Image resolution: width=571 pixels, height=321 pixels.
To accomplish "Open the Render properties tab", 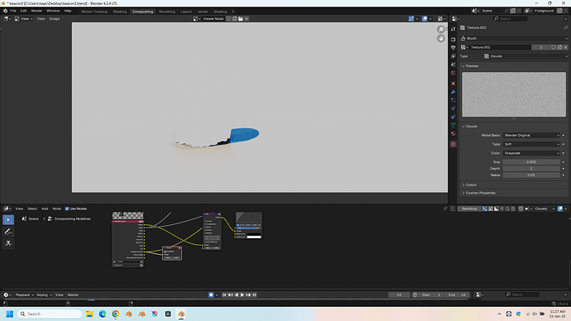I will pyautogui.click(x=453, y=39).
